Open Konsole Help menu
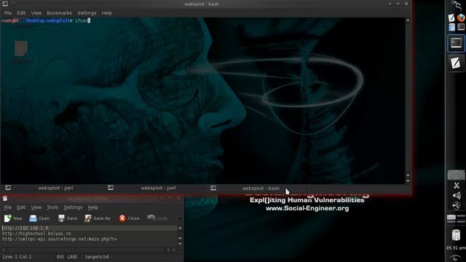Screen dimensions: 466x262 [x=107, y=13]
